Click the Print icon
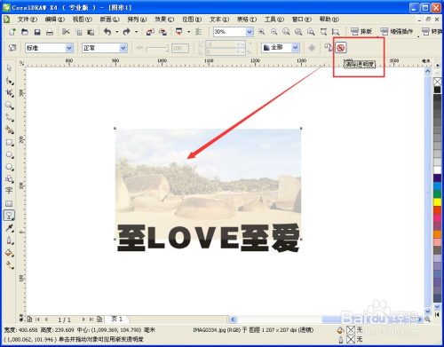This screenshot has width=444, height=347. tap(50, 32)
